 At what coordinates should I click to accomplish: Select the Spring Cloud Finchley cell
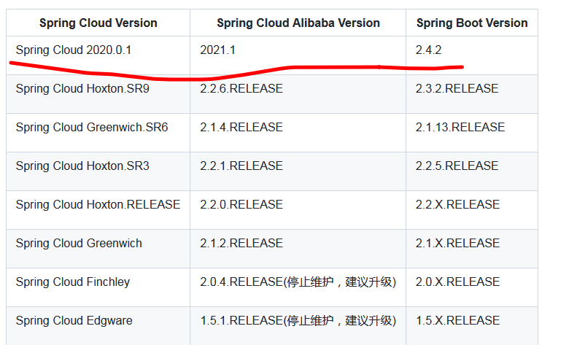tap(72, 282)
